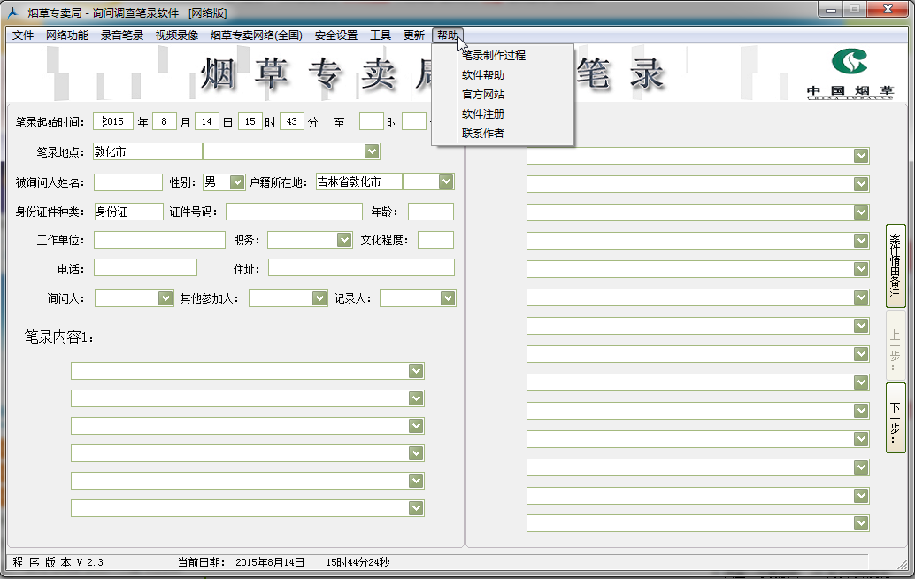Image resolution: width=915 pixels, height=579 pixels.
Task: Click the 下一步 side button
Action: click(896, 418)
